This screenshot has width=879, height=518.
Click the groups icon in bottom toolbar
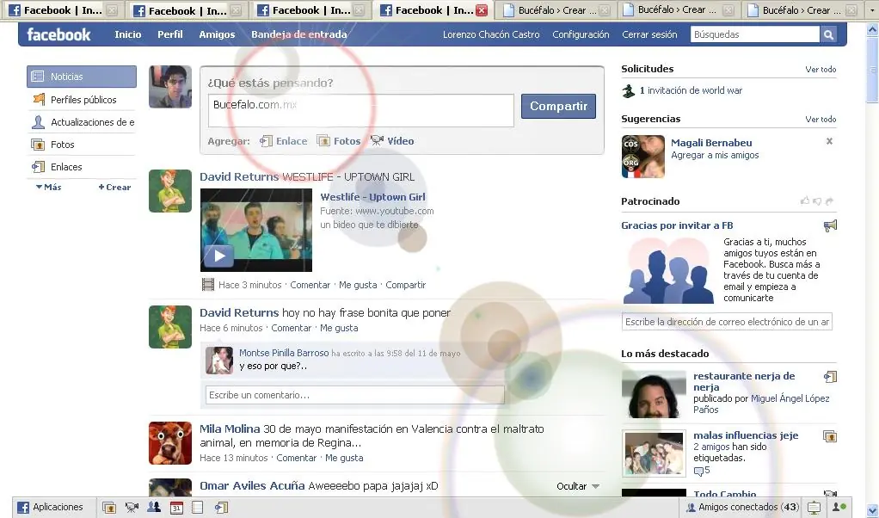click(x=154, y=508)
